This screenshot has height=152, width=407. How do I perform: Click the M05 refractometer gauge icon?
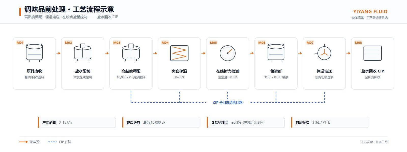[x=228, y=53]
